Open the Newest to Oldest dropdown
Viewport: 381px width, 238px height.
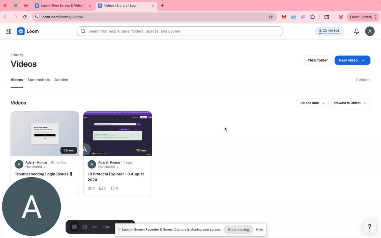pos(350,103)
